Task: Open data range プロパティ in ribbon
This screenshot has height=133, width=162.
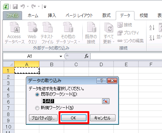Action: coord(128,33)
